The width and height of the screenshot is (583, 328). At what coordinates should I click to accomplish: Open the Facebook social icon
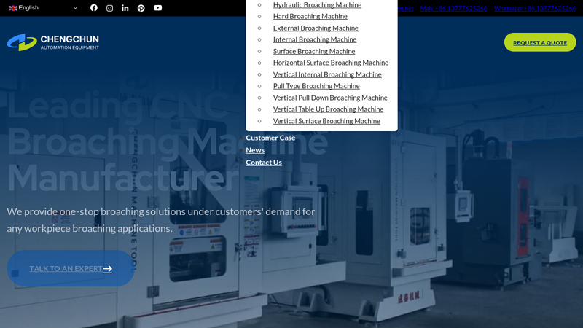pyautogui.click(x=94, y=8)
